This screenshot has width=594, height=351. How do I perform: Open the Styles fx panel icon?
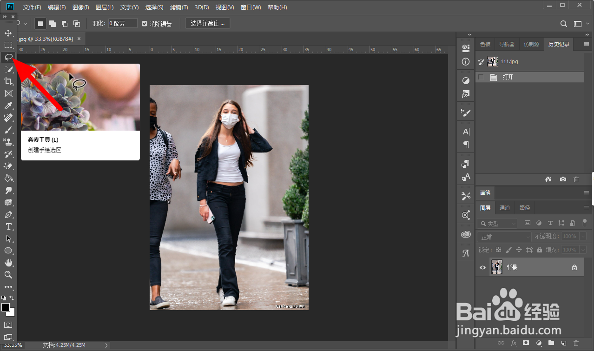pyautogui.click(x=466, y=94)
